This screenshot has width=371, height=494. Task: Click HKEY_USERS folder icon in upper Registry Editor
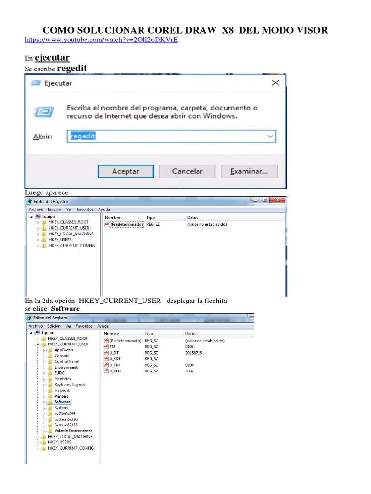click(44, 240)
